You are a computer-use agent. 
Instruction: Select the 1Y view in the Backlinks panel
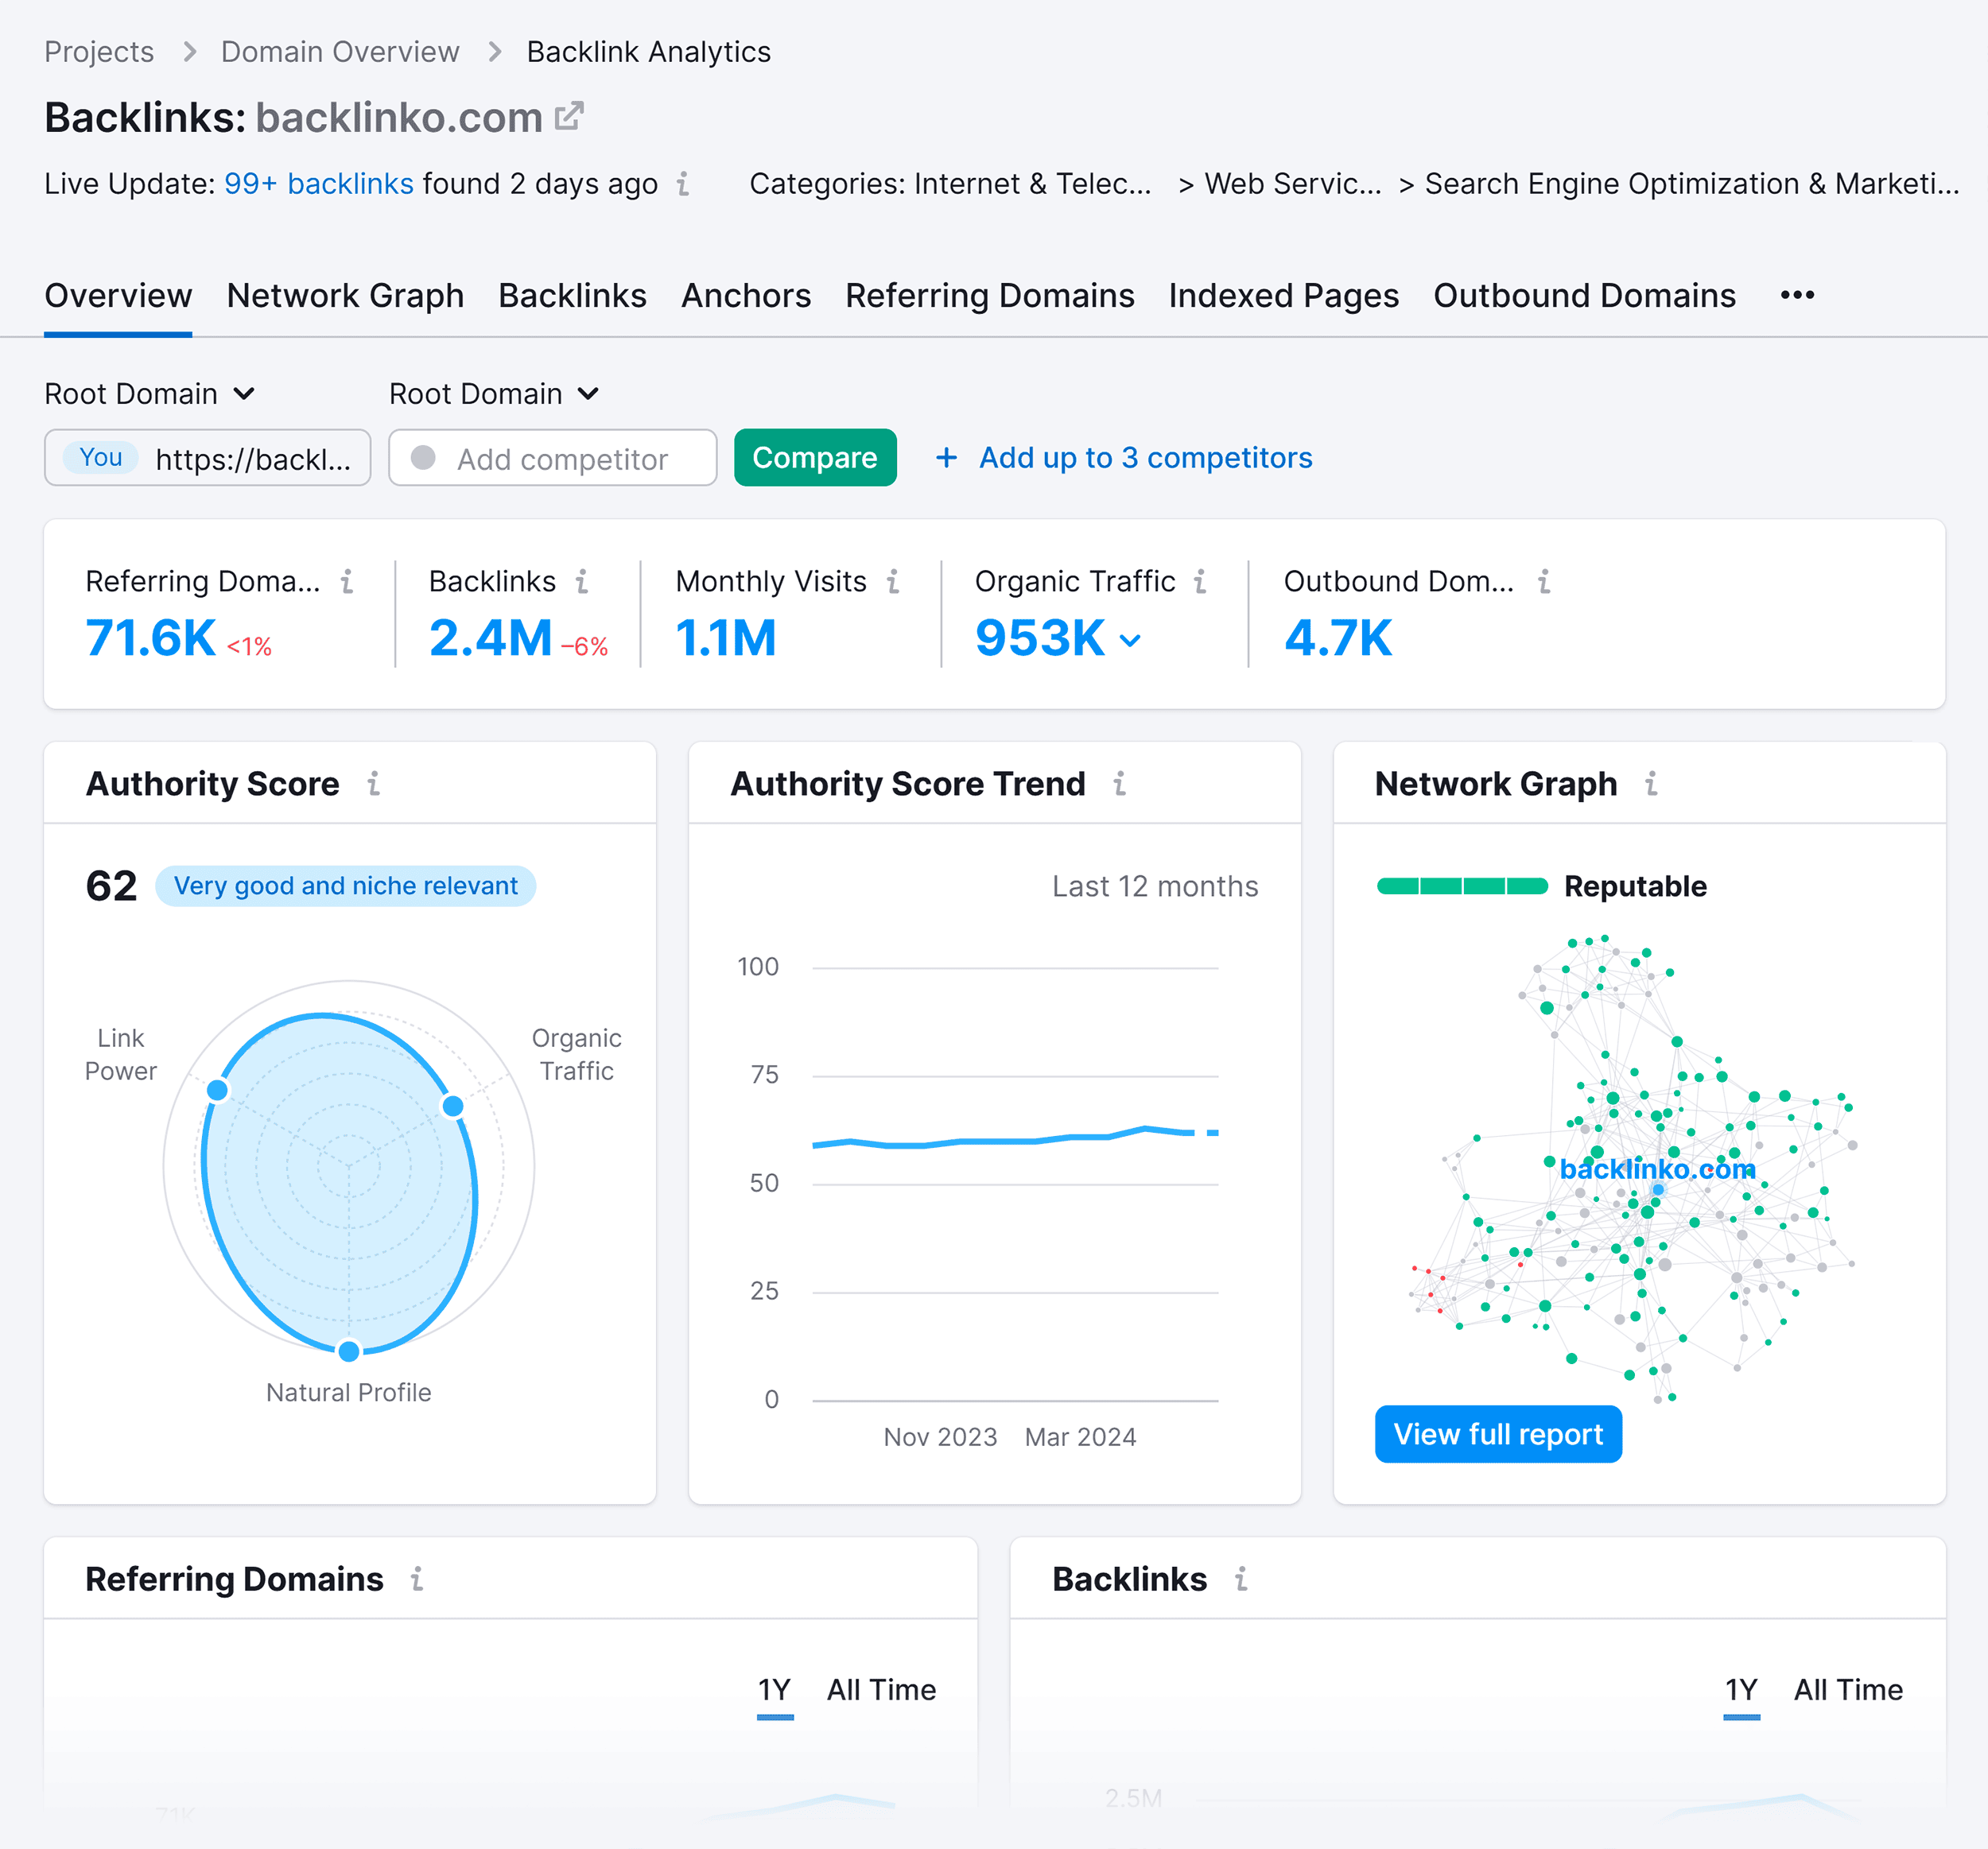(1741, 1690)
